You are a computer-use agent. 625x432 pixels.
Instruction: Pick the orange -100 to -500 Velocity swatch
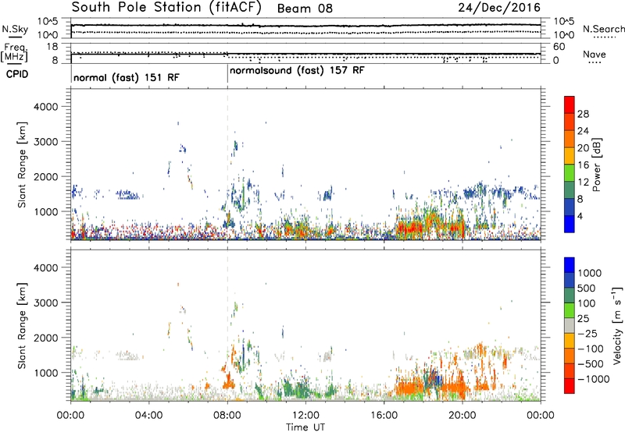(x=570, y=356)
